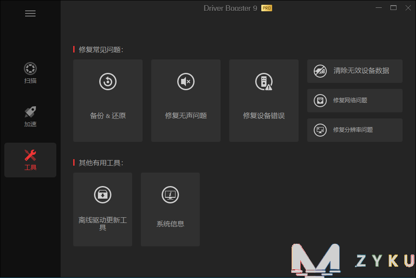Click the 修复无声问题 label
The image size is (416, 278).
(x=186, y=116)
